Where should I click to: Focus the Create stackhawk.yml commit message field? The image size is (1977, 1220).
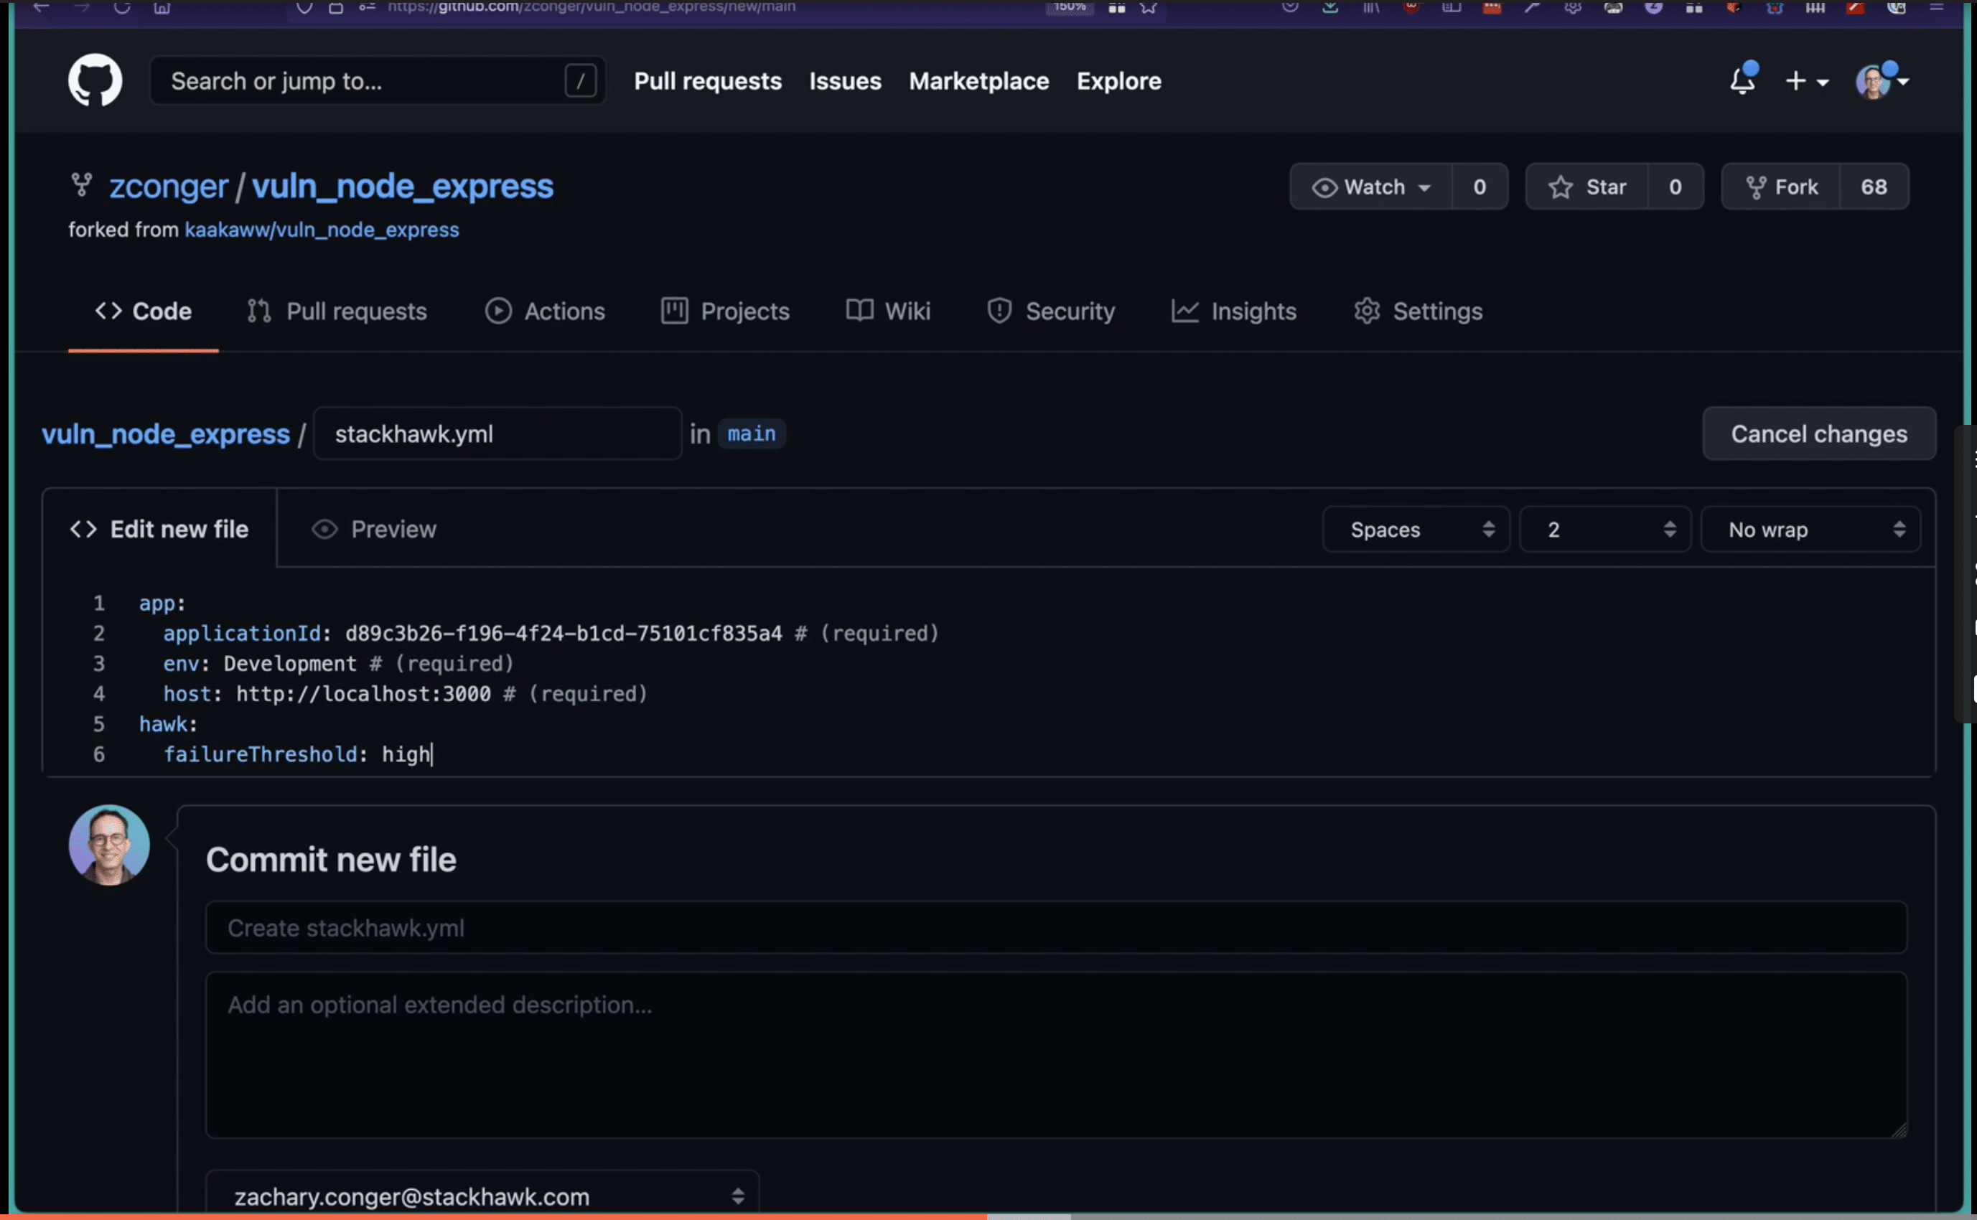[1056, 928]
